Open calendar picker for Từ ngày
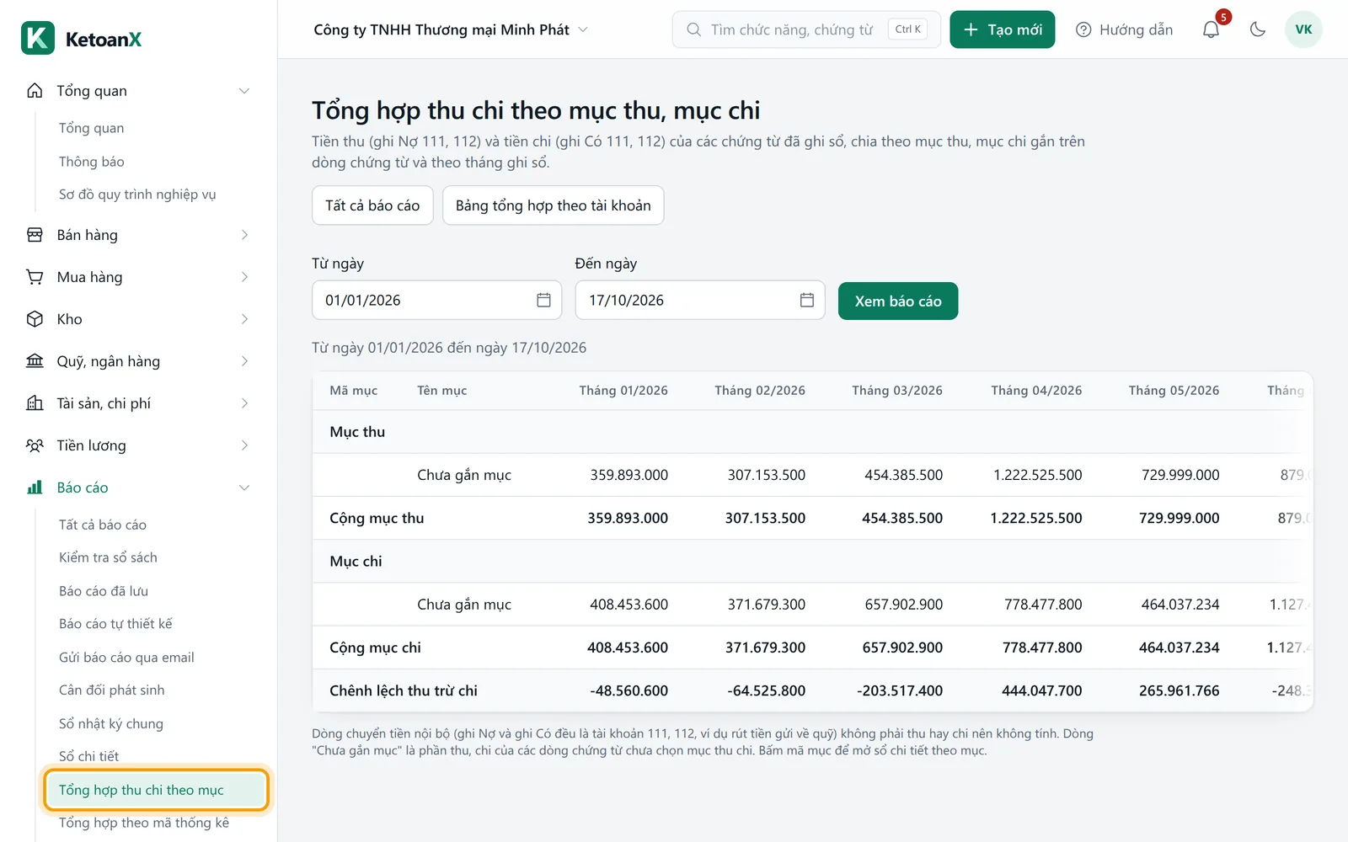Screen dimensions: 1348x842 click(543, 301)
